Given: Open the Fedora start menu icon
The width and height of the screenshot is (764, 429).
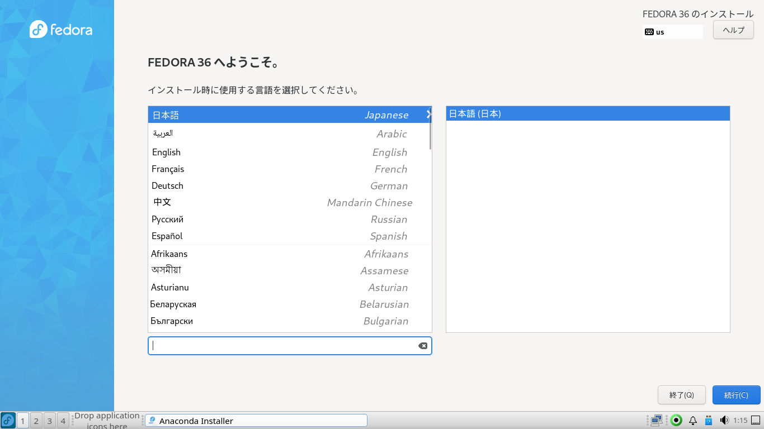Looking at the screenshot, I should [8, 420].
